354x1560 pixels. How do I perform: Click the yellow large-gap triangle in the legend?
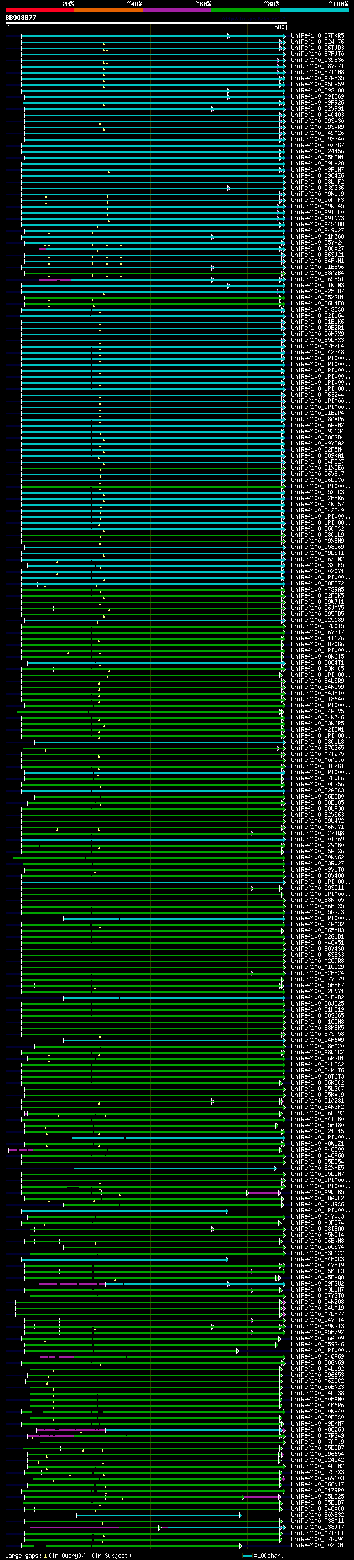click(x=45, y=1555)
